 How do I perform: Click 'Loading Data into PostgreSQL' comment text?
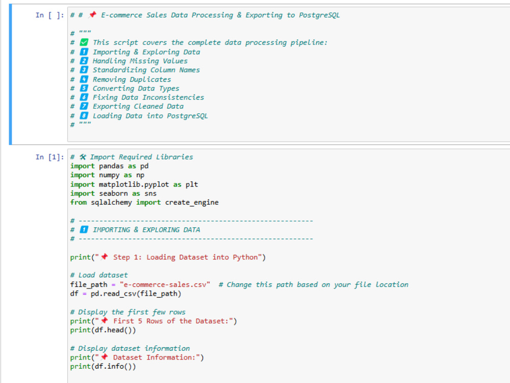pyautogui.click(x=150, y=116)
